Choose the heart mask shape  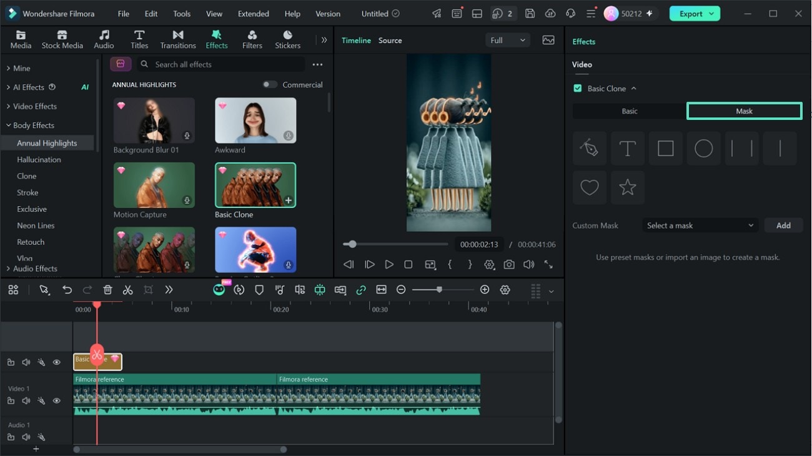pos(589,187)
